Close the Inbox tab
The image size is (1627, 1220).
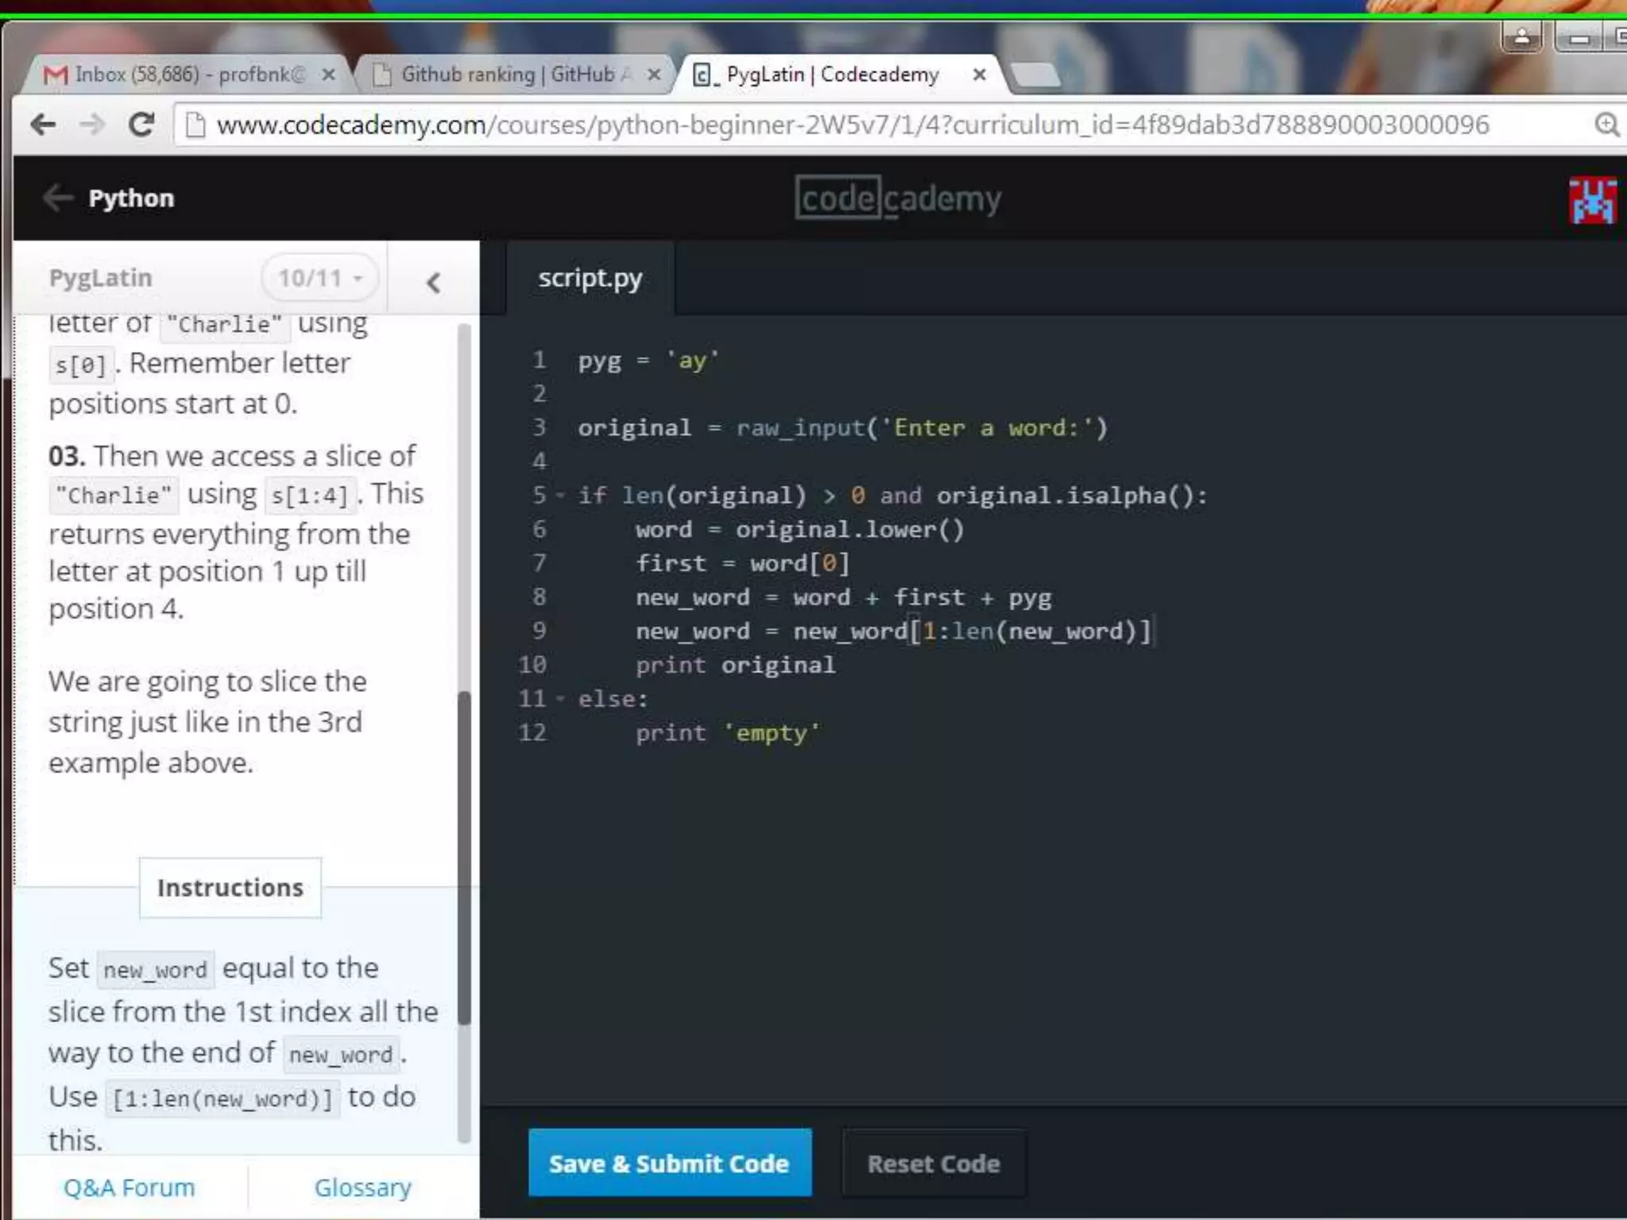point(328,75)
